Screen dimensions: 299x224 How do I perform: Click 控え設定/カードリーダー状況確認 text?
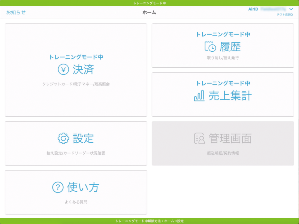(76, 153)
